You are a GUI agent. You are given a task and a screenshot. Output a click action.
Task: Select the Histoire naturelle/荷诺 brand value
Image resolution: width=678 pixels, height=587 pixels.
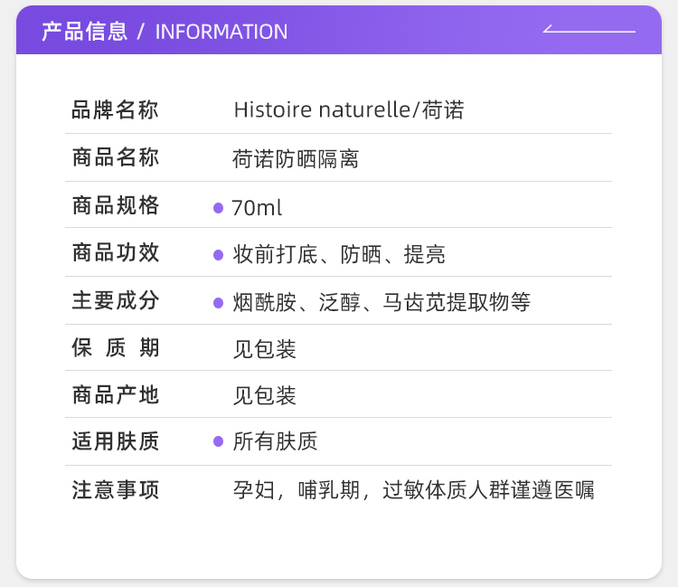(x=348, y=110)
